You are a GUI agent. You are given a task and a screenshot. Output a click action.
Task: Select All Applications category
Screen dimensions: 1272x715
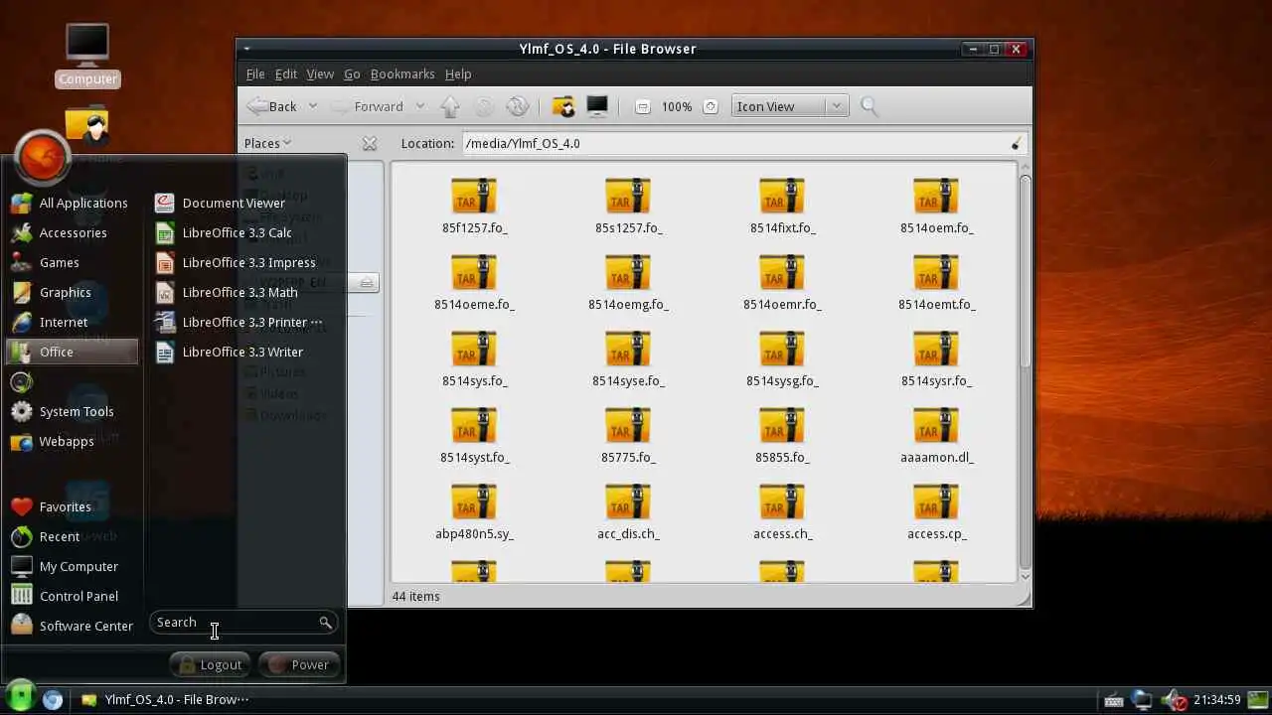(72, 203)
